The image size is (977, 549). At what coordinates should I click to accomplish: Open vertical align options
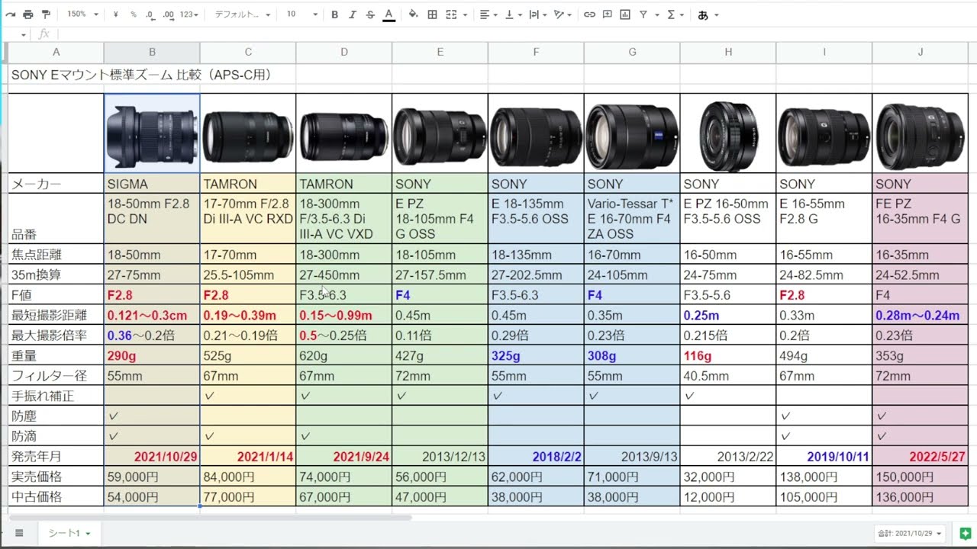click(x=512, y=14)
